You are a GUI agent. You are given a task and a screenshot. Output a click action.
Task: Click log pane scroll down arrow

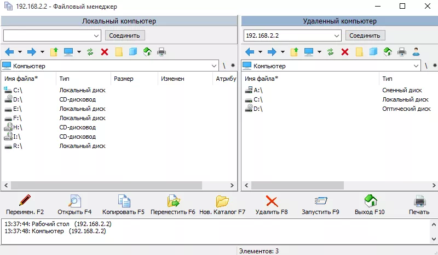(434, 239)
